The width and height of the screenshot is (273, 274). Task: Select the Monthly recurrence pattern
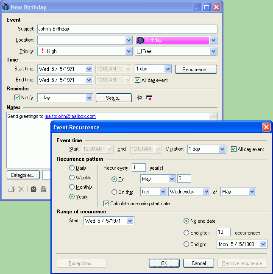pyautogui.click(x=72, y=187)
